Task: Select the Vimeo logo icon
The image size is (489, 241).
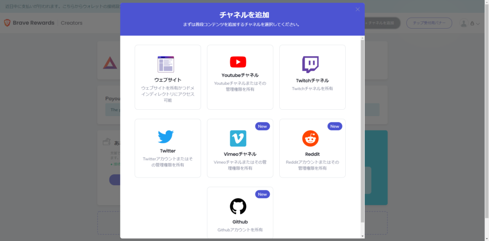Action: pyautogui.click(x=238, y=138)
